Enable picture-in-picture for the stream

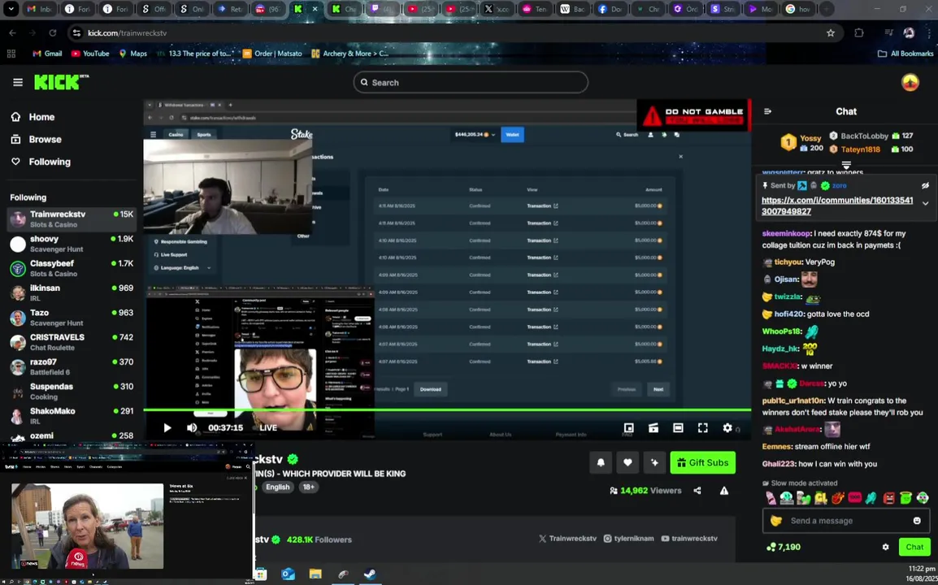point(629,427)
